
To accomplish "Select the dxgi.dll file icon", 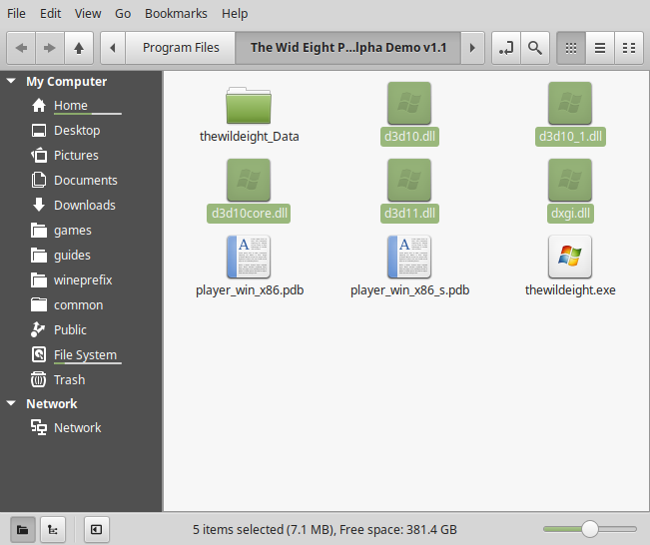I will click(x=570, y=180).
